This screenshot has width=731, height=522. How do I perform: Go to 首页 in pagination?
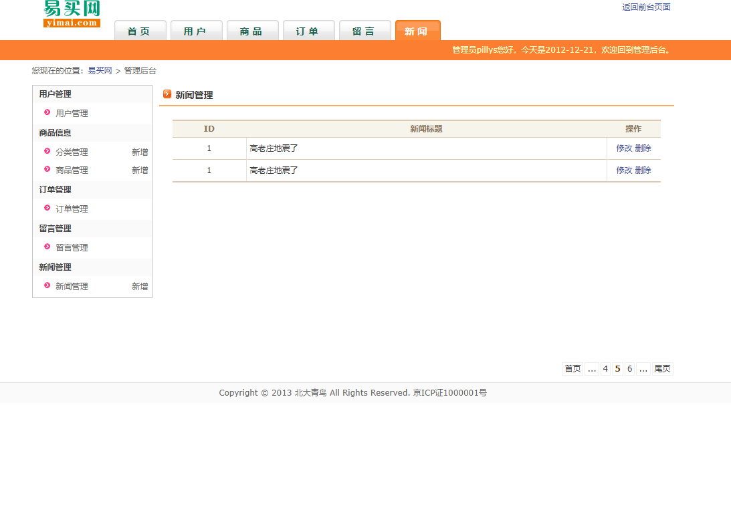(572, 369)
